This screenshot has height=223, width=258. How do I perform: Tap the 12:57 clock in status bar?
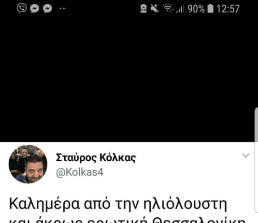click(228, 9)
